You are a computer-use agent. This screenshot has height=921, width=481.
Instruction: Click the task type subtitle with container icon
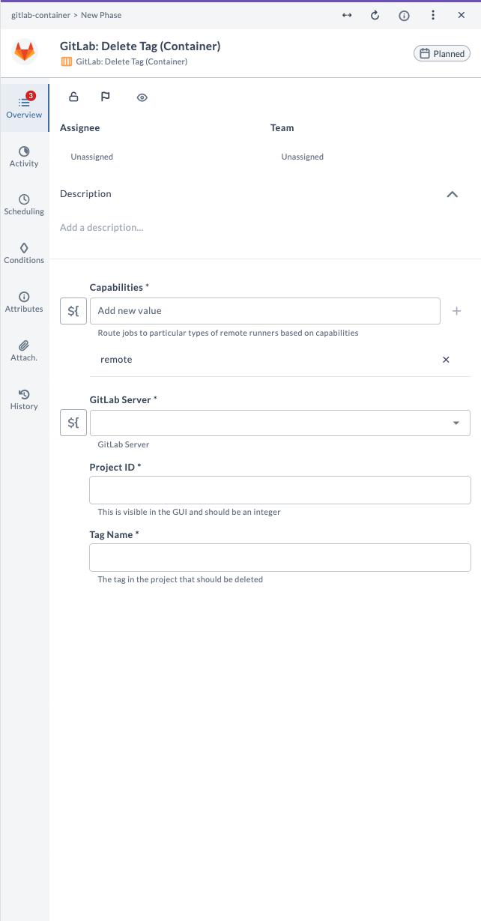click(124, 61)
